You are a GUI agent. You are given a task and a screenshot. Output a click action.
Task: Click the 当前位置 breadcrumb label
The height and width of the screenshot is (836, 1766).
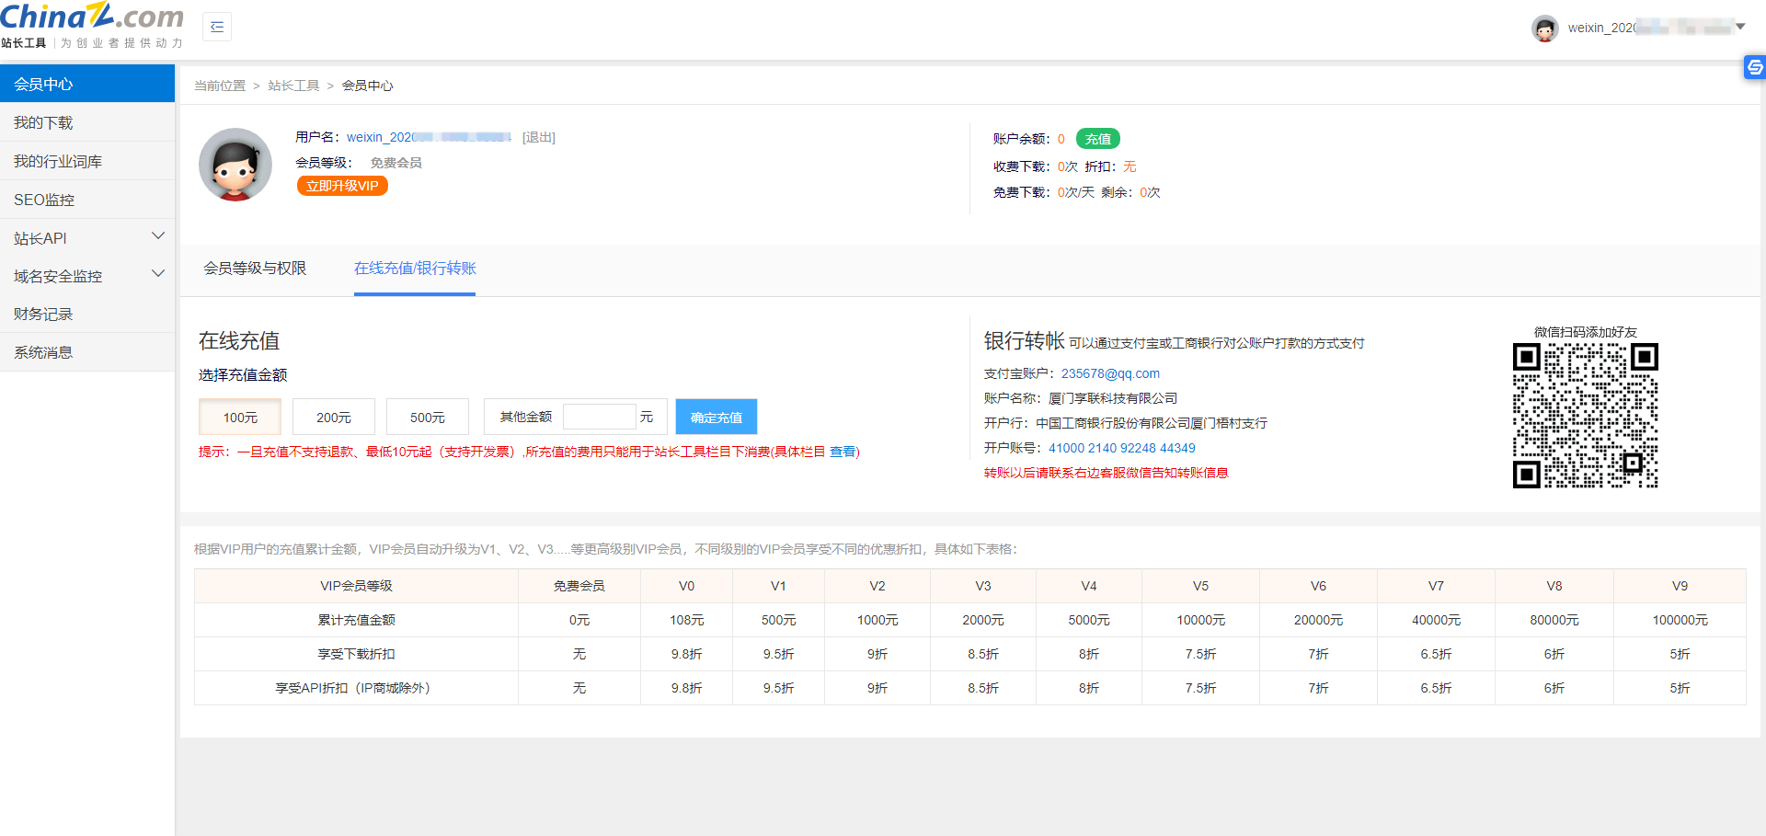pyautogui.click(x=220, y=86)
